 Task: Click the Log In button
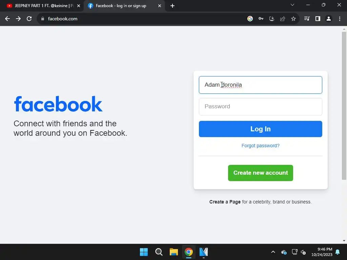[x=261, y=129]
